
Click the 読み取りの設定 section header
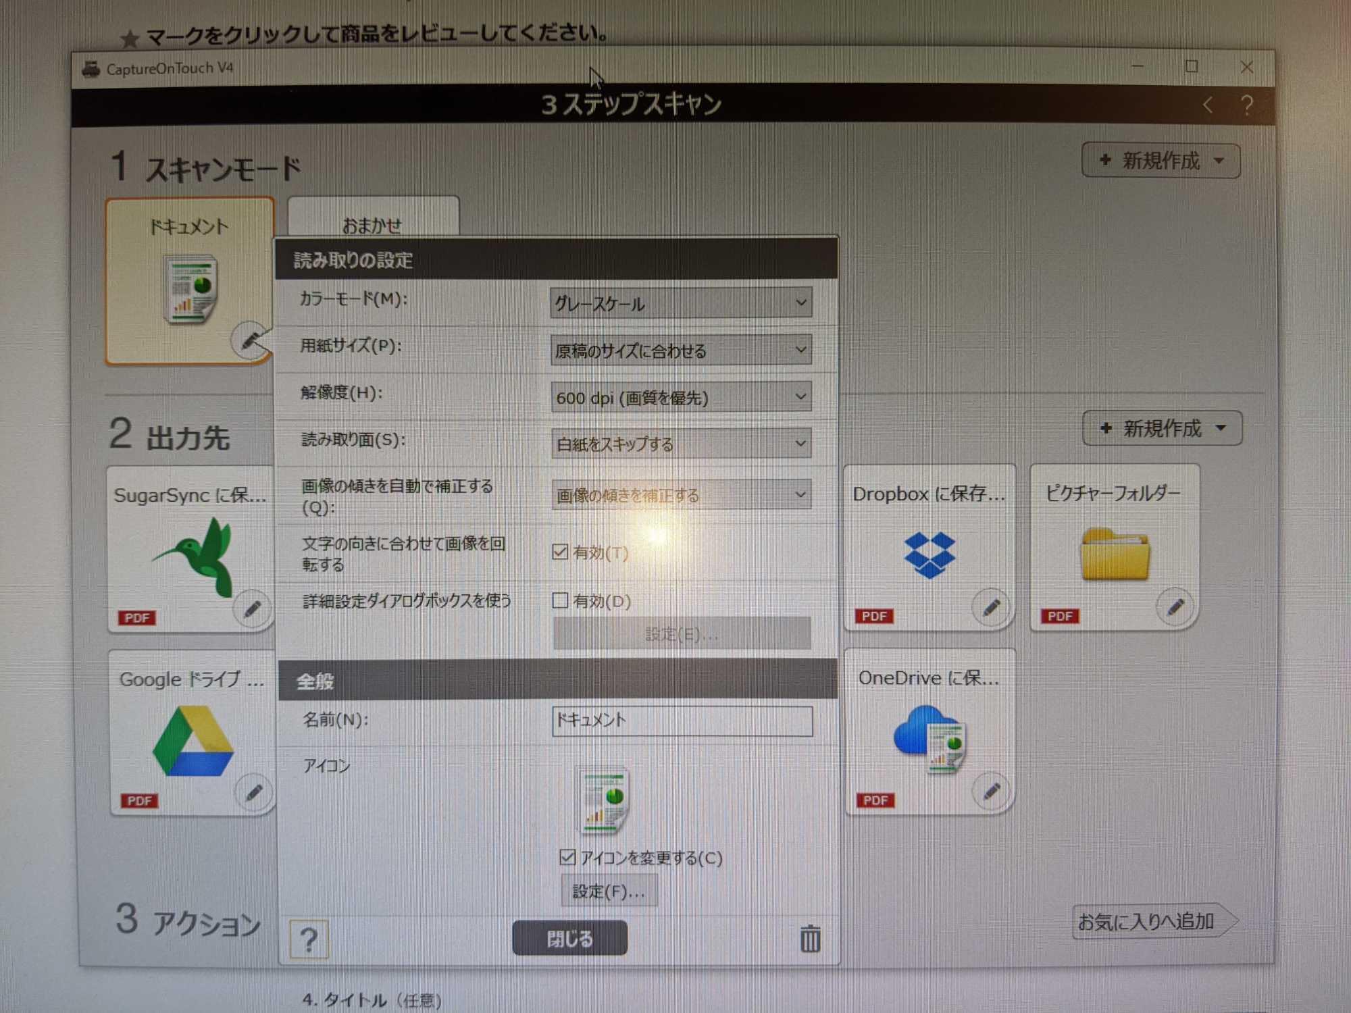556,259
